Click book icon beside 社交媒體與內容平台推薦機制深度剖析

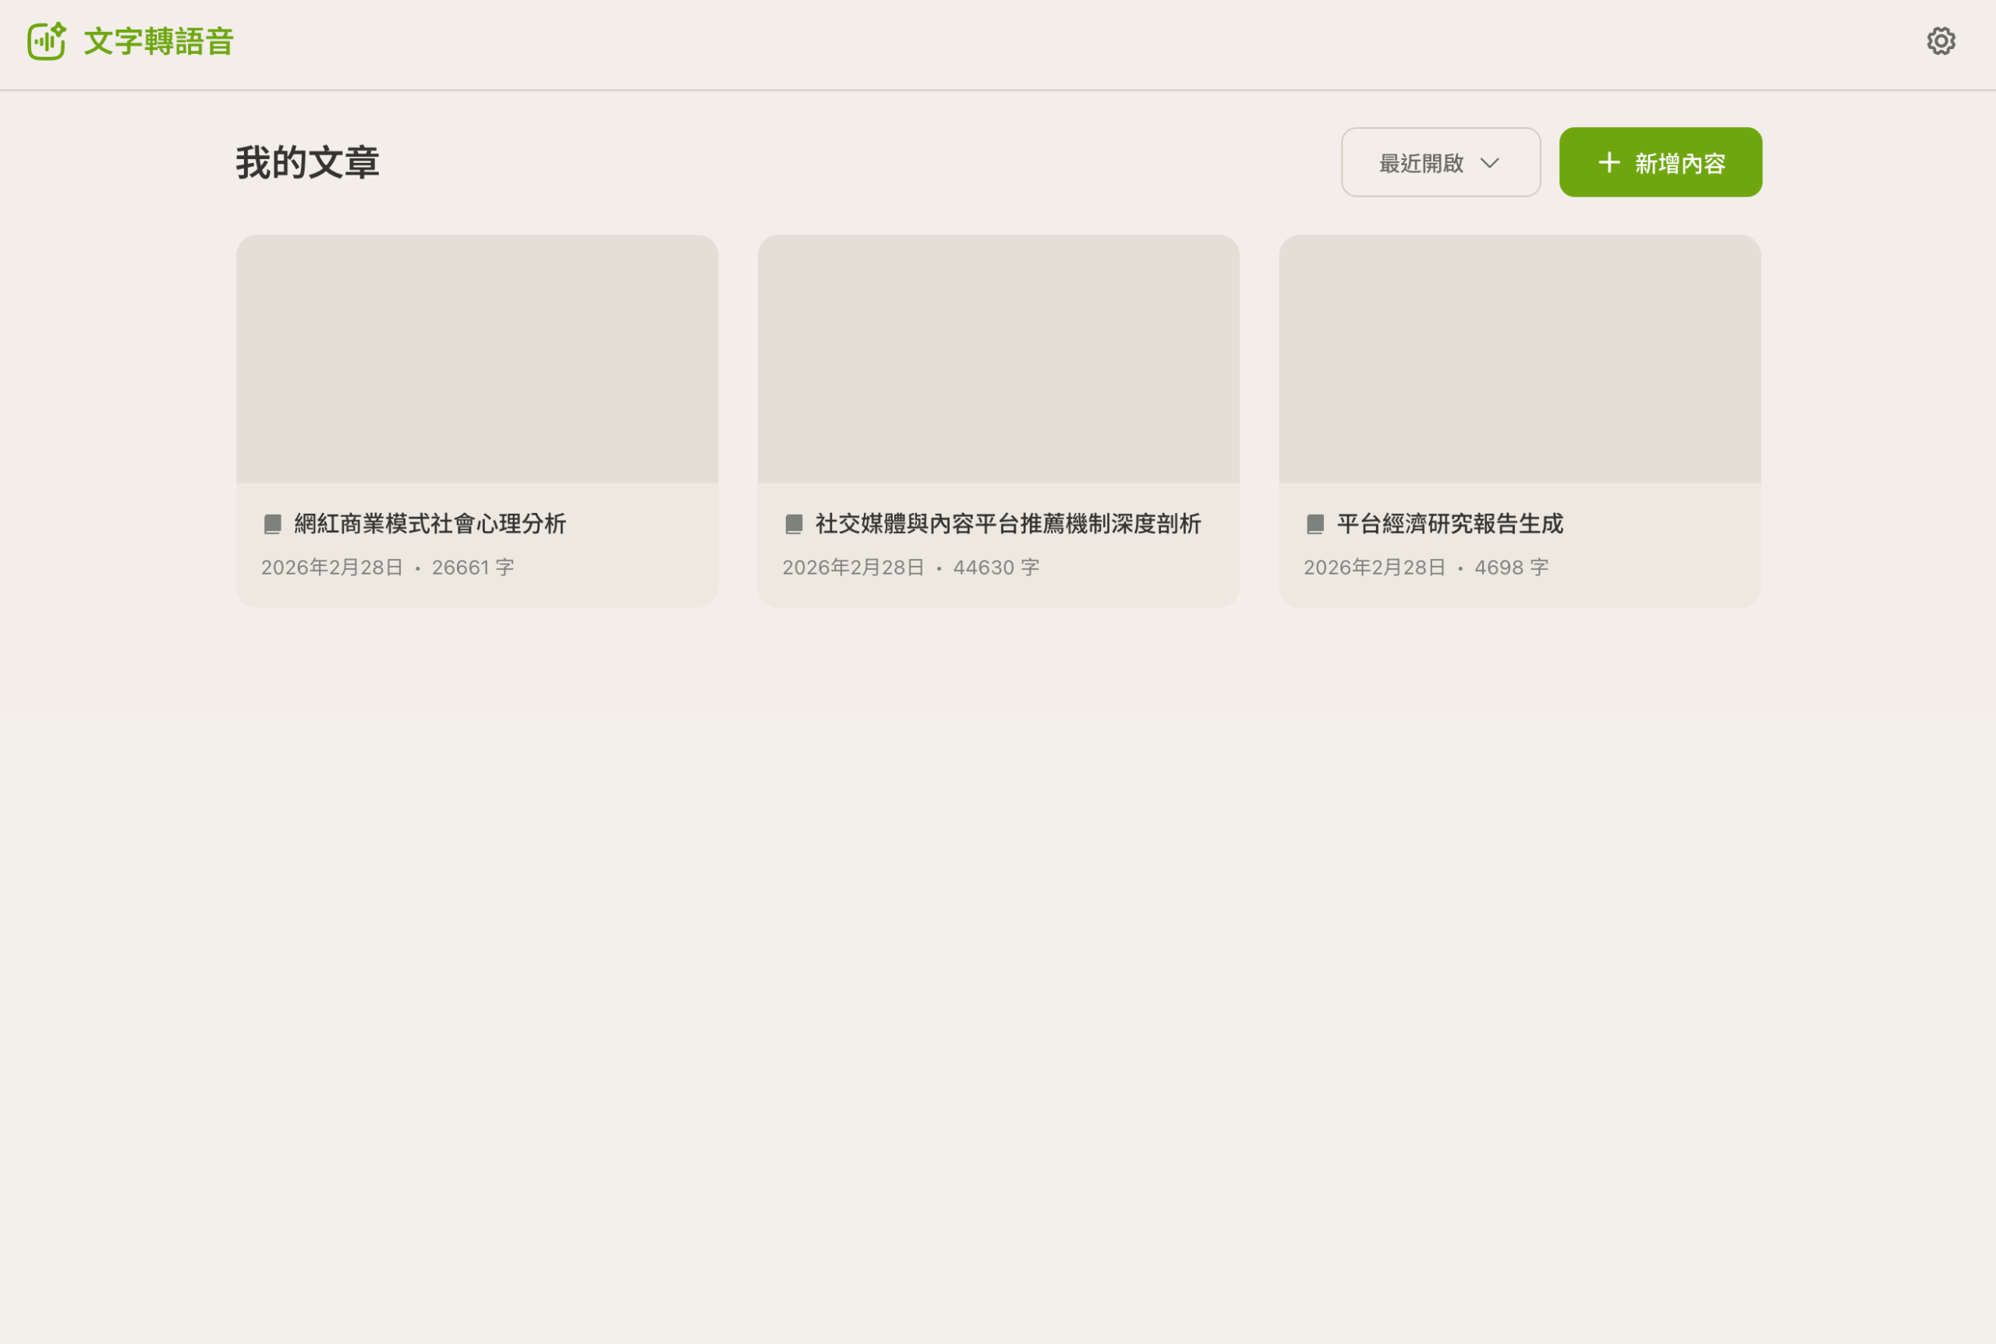pos(794,524)
